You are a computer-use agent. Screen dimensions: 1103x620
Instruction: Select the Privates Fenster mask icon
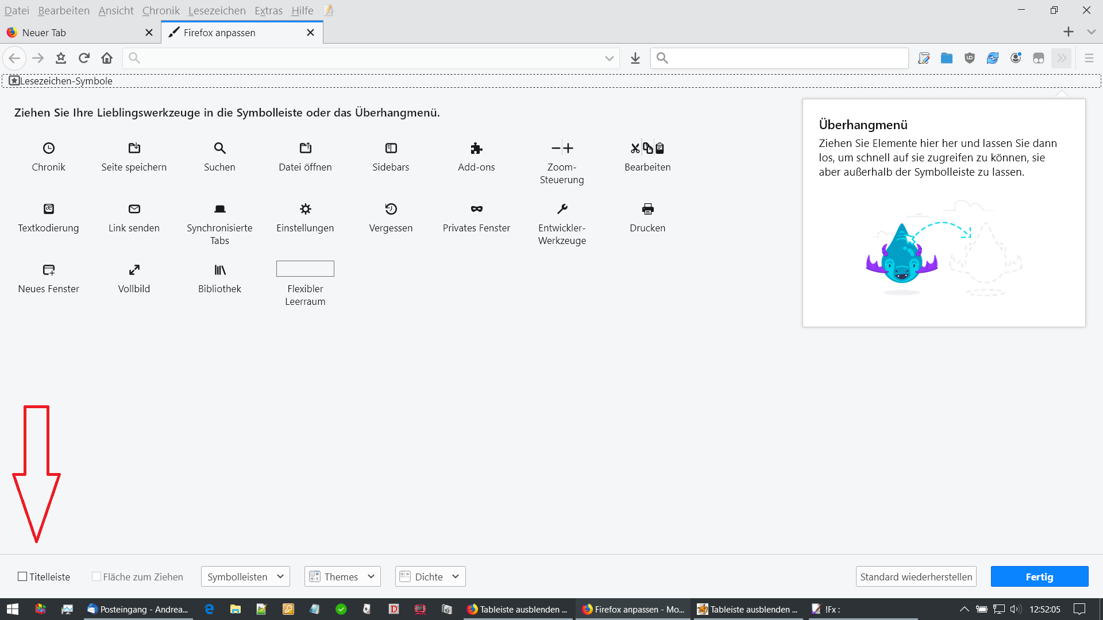pos(476,209)
